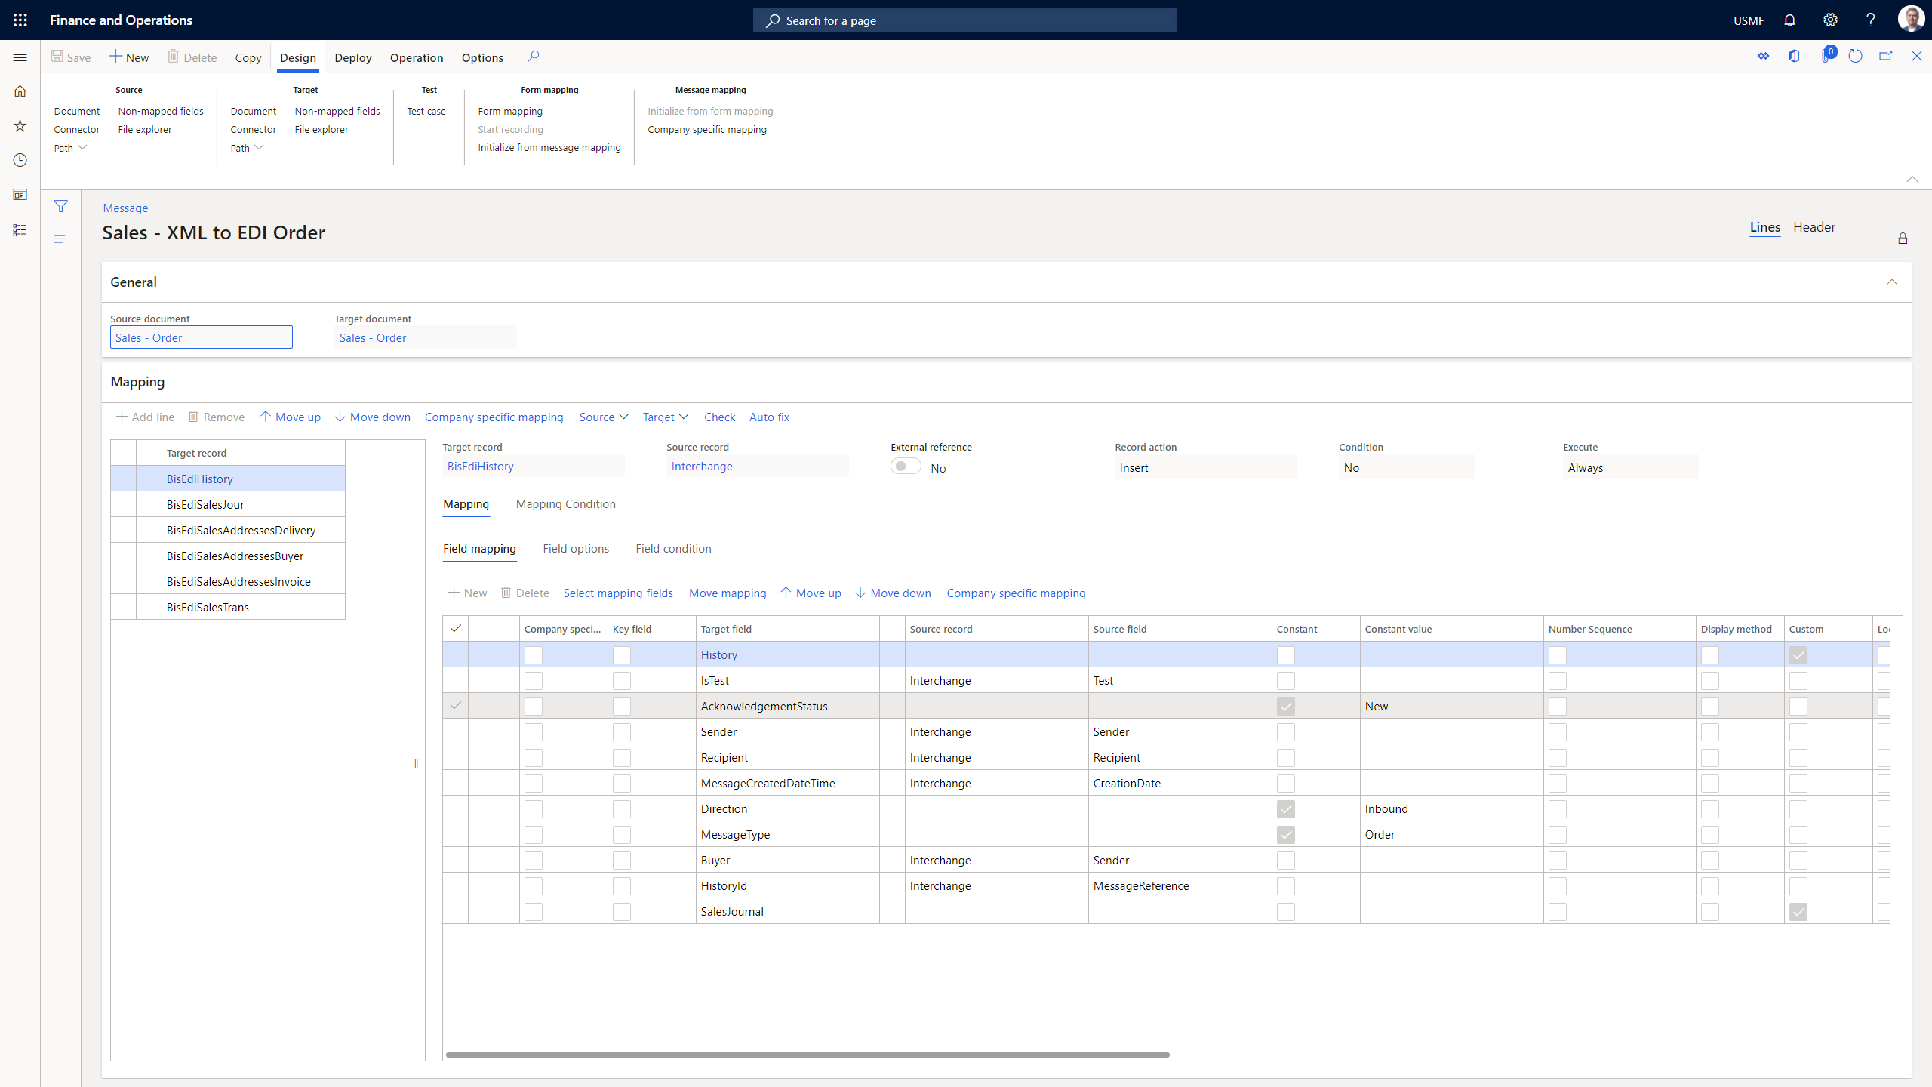This screenshot has height=1087, width=1932.
Task: Switch External reference toggle on
Action: pyautogui.click(x=905, y=466)
